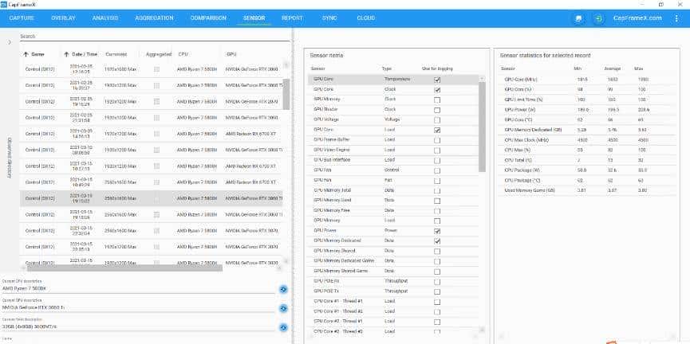Click the Use for logging column header
This screenshot has height=344, width=690.
(437, 69)
